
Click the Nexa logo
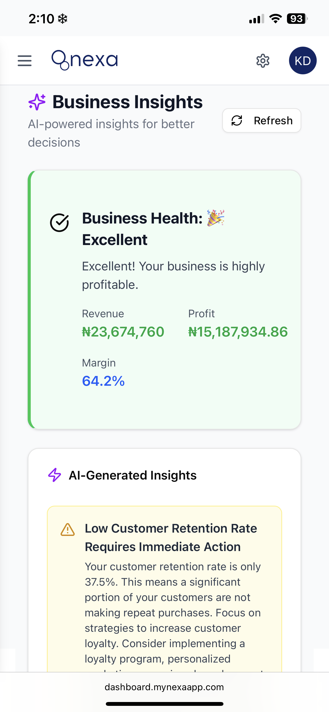click(85, 60)
